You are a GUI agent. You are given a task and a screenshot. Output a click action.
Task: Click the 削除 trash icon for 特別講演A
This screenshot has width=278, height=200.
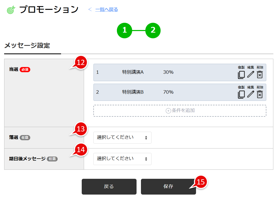pos(260,75)
